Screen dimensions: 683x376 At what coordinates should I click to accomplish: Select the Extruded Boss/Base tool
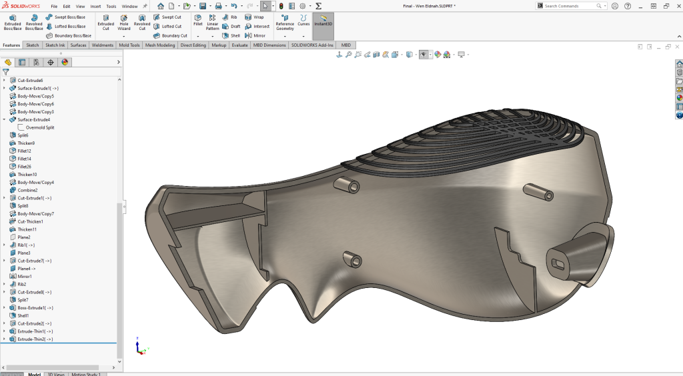[12, 21]
